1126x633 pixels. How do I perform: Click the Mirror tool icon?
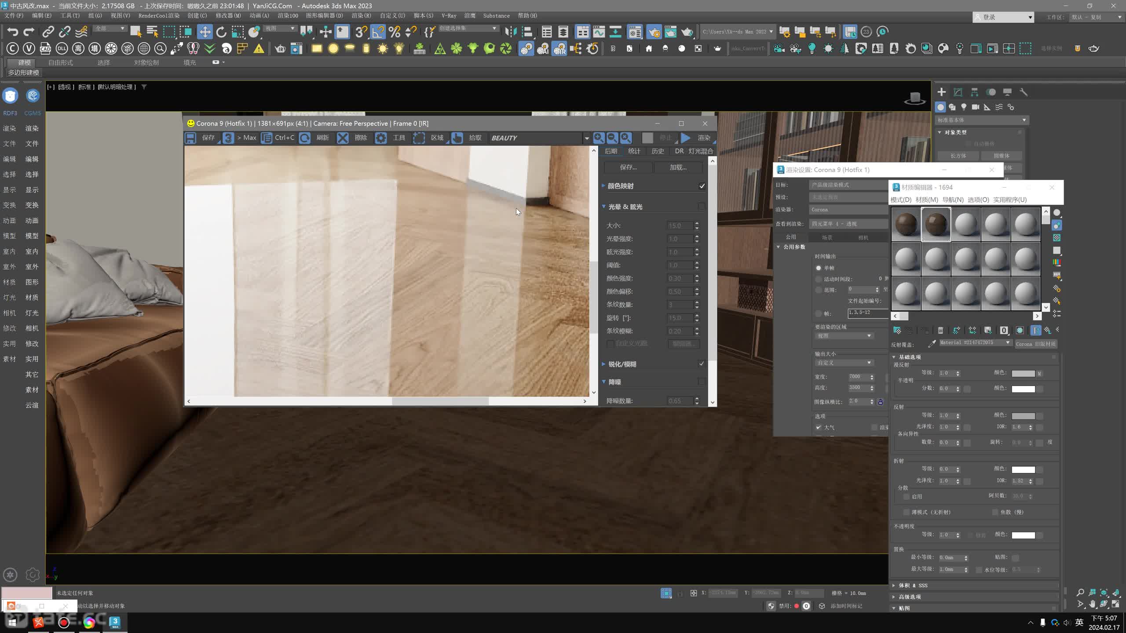pyautogui.click(x=511, y=32)
